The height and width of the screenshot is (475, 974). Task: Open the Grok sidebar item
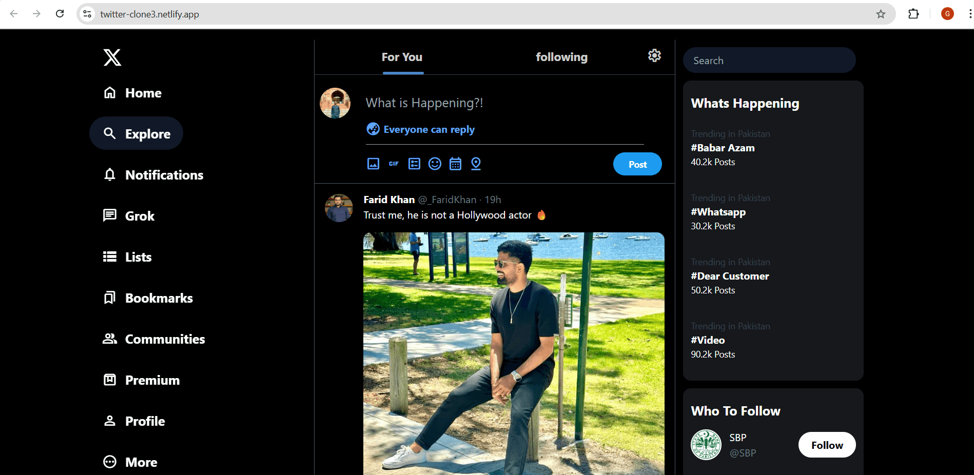click(139, 215)
